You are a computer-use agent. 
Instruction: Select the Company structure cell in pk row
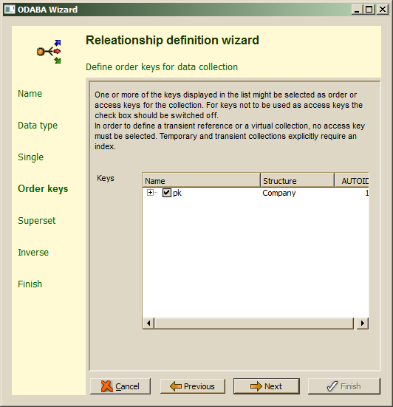279,193
